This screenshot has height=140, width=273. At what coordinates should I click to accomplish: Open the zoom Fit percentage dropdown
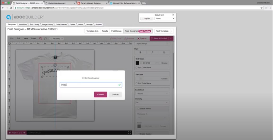57,38
